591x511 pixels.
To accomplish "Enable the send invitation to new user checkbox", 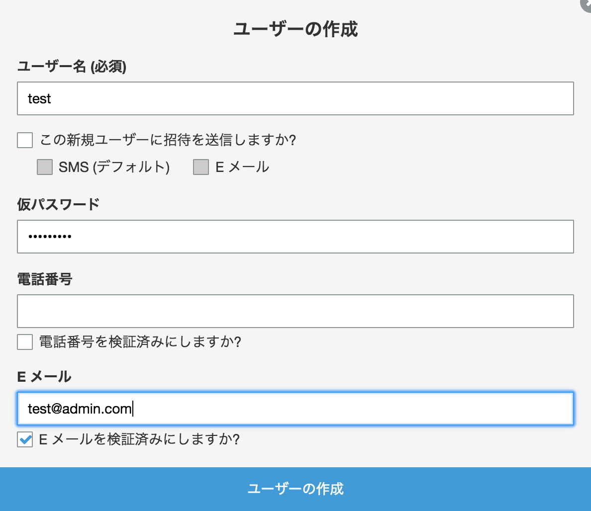I will pyautogui.click(x=25, y=140).
